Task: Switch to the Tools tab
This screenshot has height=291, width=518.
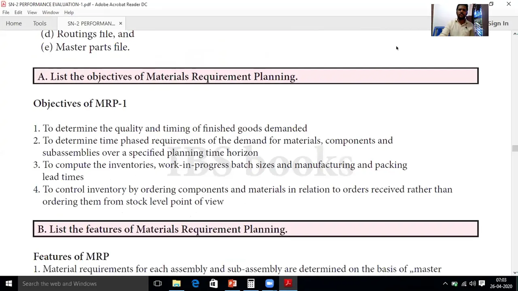Action: tap(40, 23)
